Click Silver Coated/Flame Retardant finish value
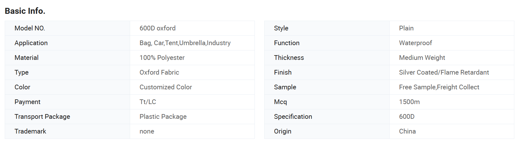Screen dimensions: 520x147 pos(444,72)
